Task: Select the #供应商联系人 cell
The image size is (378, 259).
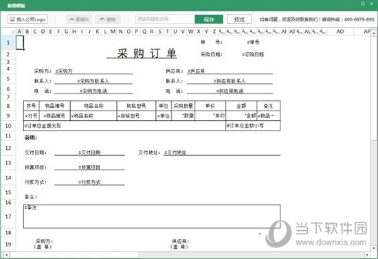Action: pyautogui.click(x=230, y=81)
